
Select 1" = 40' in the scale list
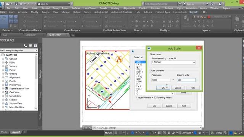pos(139,76)
